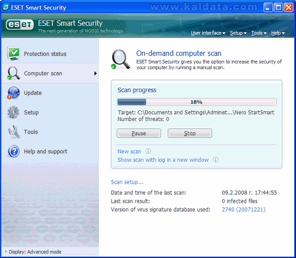Click the info icon next to New scan

click(x=148, y=151)
